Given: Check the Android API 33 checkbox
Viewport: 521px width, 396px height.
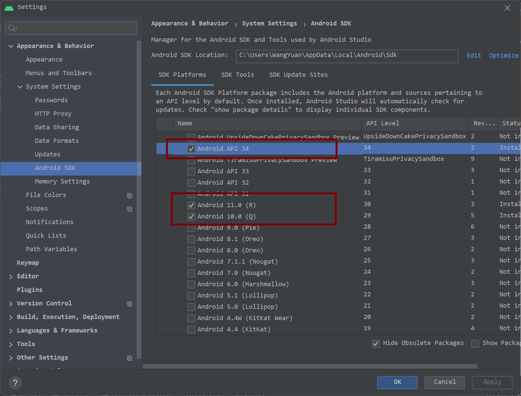Looking at the screenshot, I should 191,171.
